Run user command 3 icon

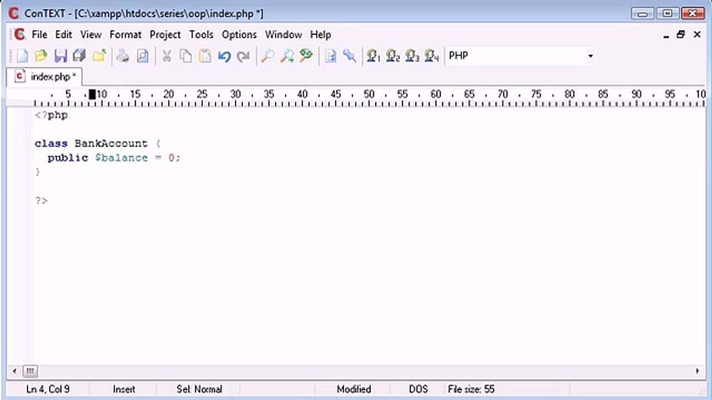412,56
